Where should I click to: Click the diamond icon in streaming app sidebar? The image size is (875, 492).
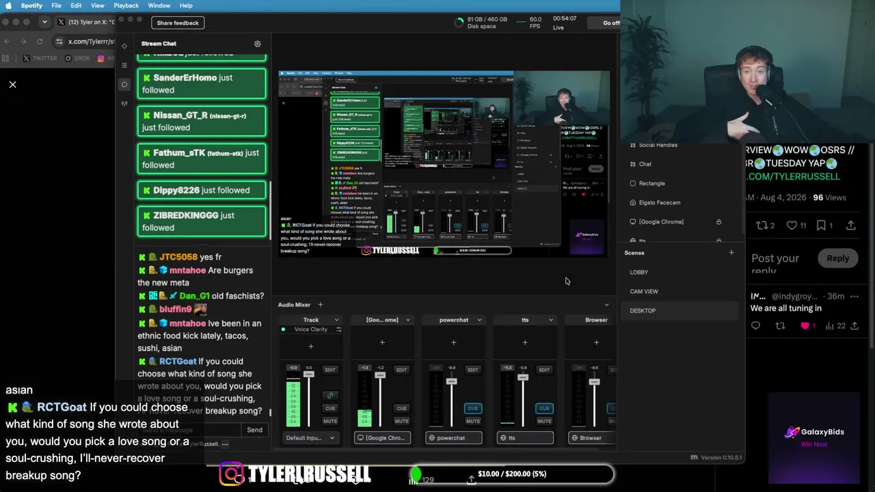(124, 46)
